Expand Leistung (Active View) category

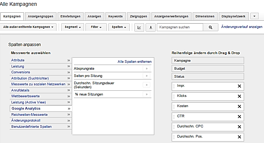(41, 102)
